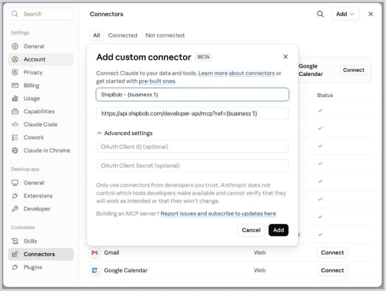The image size is (386, 291).
Task: Click the Google Calendar logo icon
Action: 95,270
